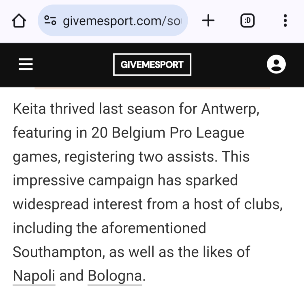The image size is (304, 304).
Task: Click the user account profile icon
Action: coord(276,64)
